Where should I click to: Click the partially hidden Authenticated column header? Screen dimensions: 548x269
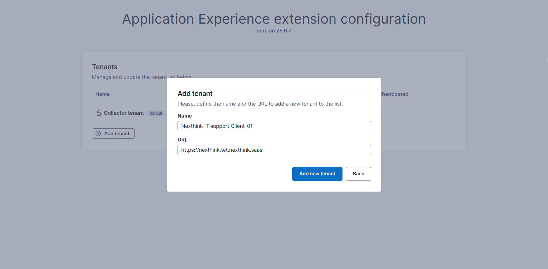pyautogui.click(x=395, y=94)
